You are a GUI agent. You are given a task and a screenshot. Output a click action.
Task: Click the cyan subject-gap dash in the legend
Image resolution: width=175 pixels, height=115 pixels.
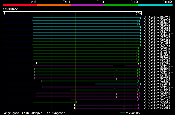(43, 113)
